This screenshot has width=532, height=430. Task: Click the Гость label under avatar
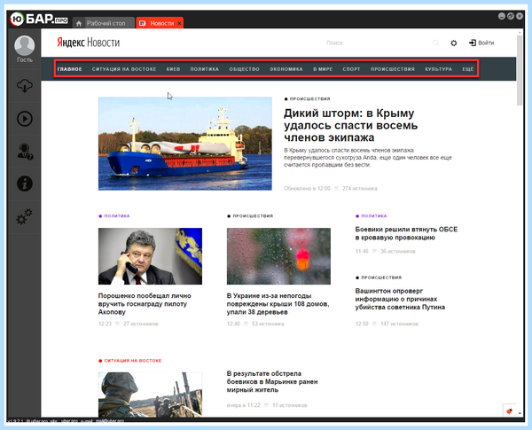point(25,59)
